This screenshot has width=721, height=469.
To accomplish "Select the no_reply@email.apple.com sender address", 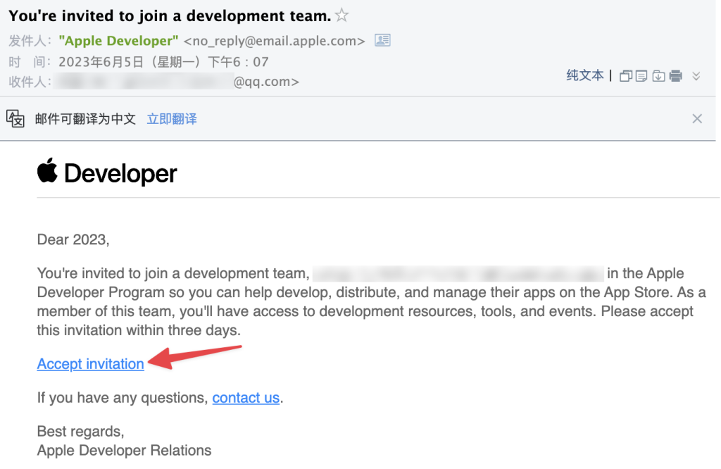I will [275, 41].
